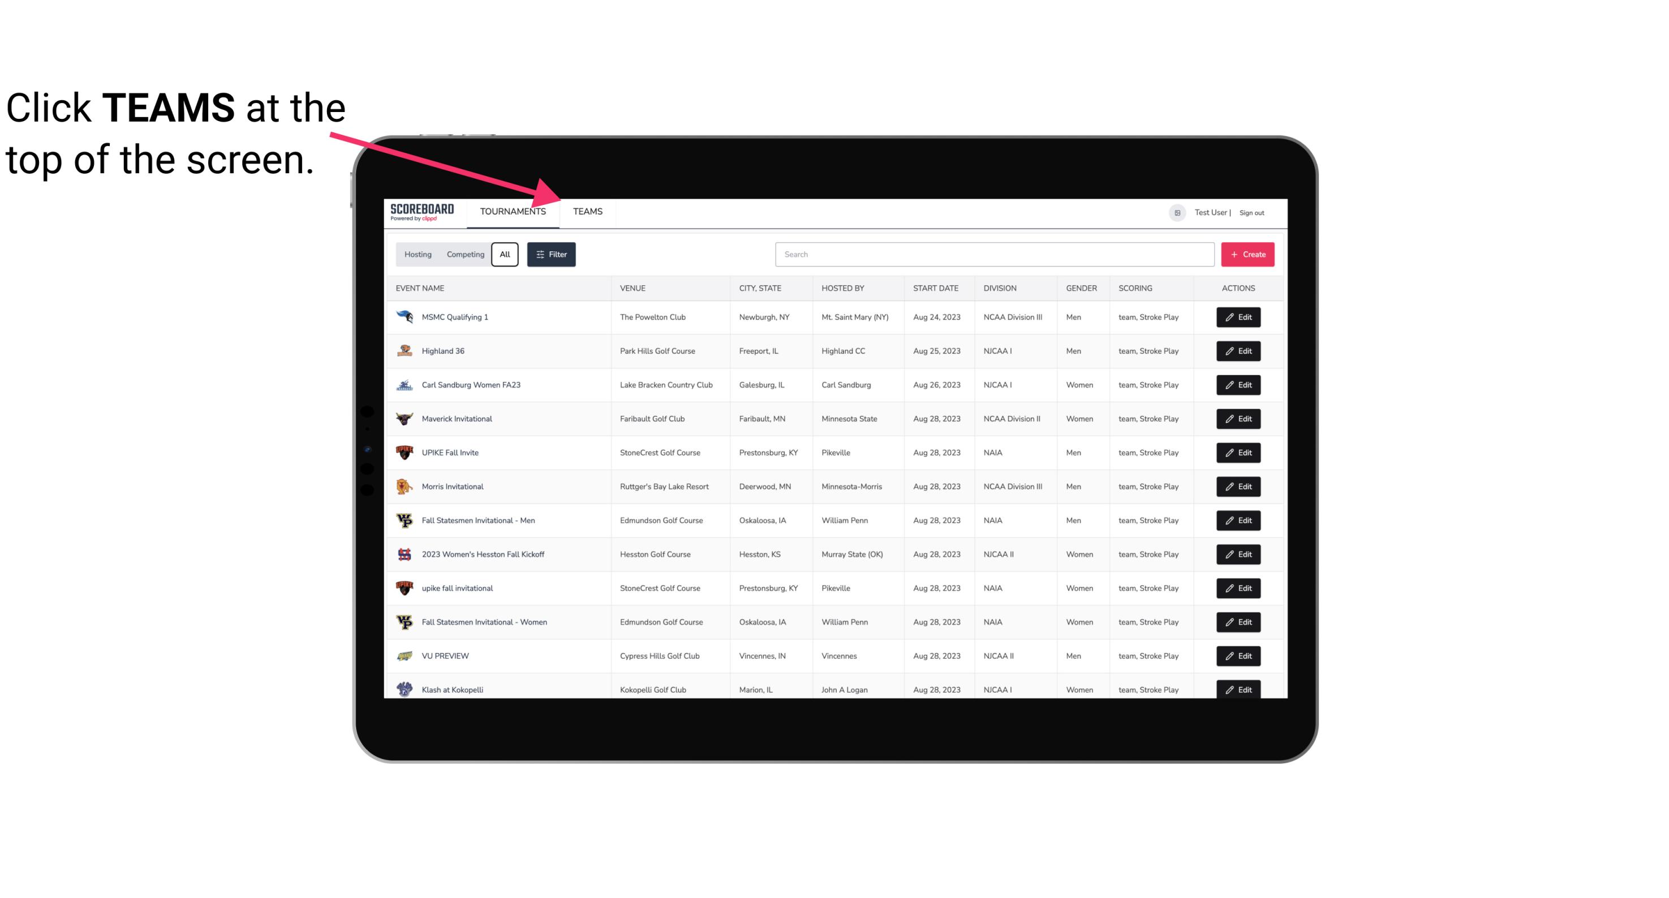Click the Create button
The image size is (1669, 898).
1248,253
